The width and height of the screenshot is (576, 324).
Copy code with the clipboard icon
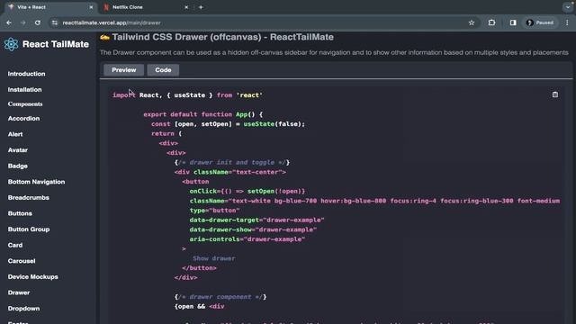(x=555, y=94)
